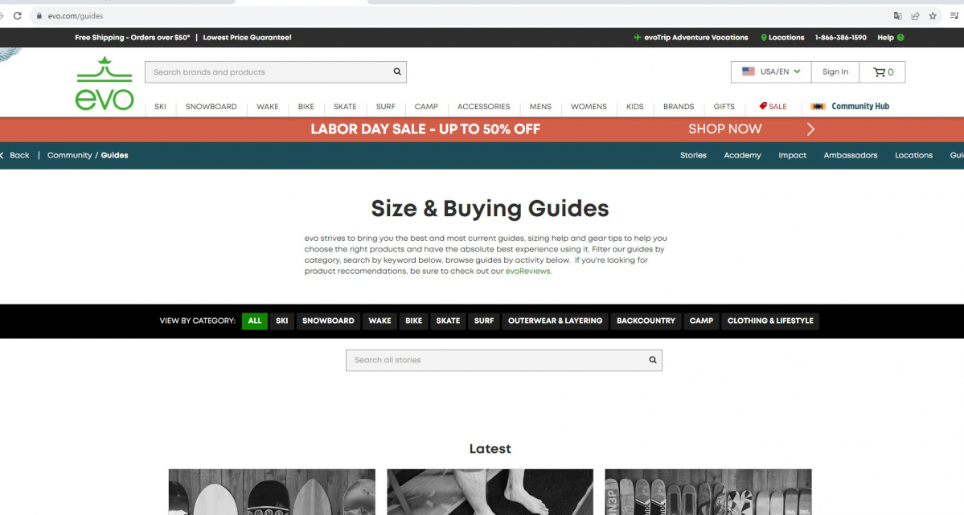Open the reading list icon in the browser
Viewport: 964px width, 515px height.
(954, 16)
